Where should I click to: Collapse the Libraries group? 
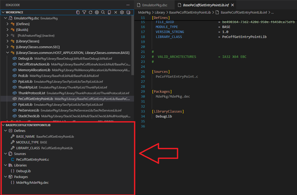5,165
